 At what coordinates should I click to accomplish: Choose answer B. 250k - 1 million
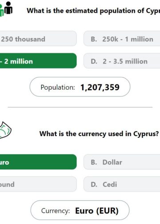coord(122,39)
